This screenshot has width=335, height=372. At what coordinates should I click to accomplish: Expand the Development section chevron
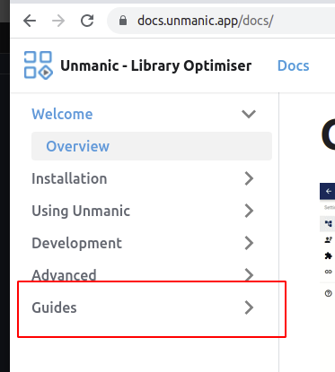pyautogui.click(x=249, y=243)
